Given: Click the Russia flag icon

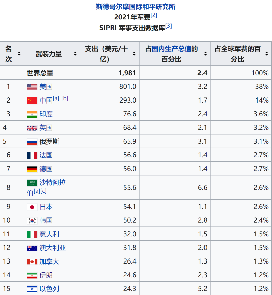Looking at the screenshot, I should (x=32, y=142).
